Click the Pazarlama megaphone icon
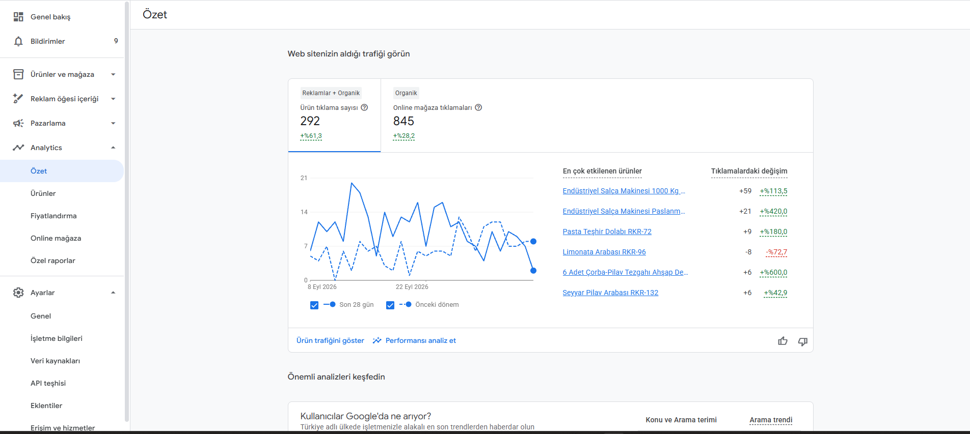970x434 pixels. (x=18, y=123)
